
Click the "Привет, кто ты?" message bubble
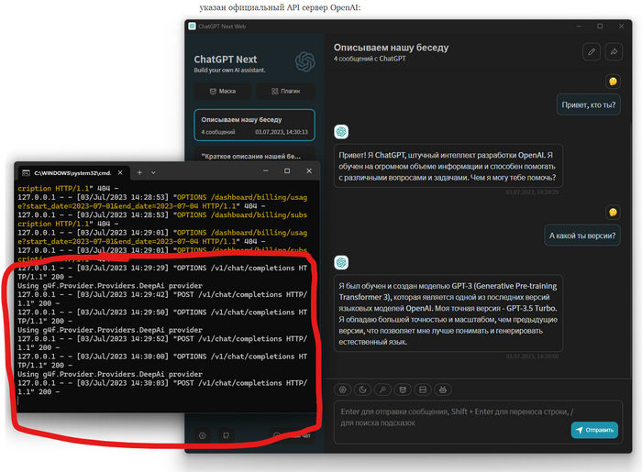589,104
